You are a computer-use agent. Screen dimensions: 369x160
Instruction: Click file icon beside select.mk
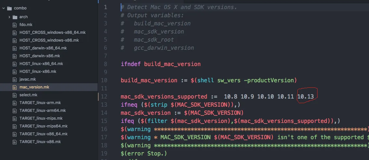click(x=14, y=95)
